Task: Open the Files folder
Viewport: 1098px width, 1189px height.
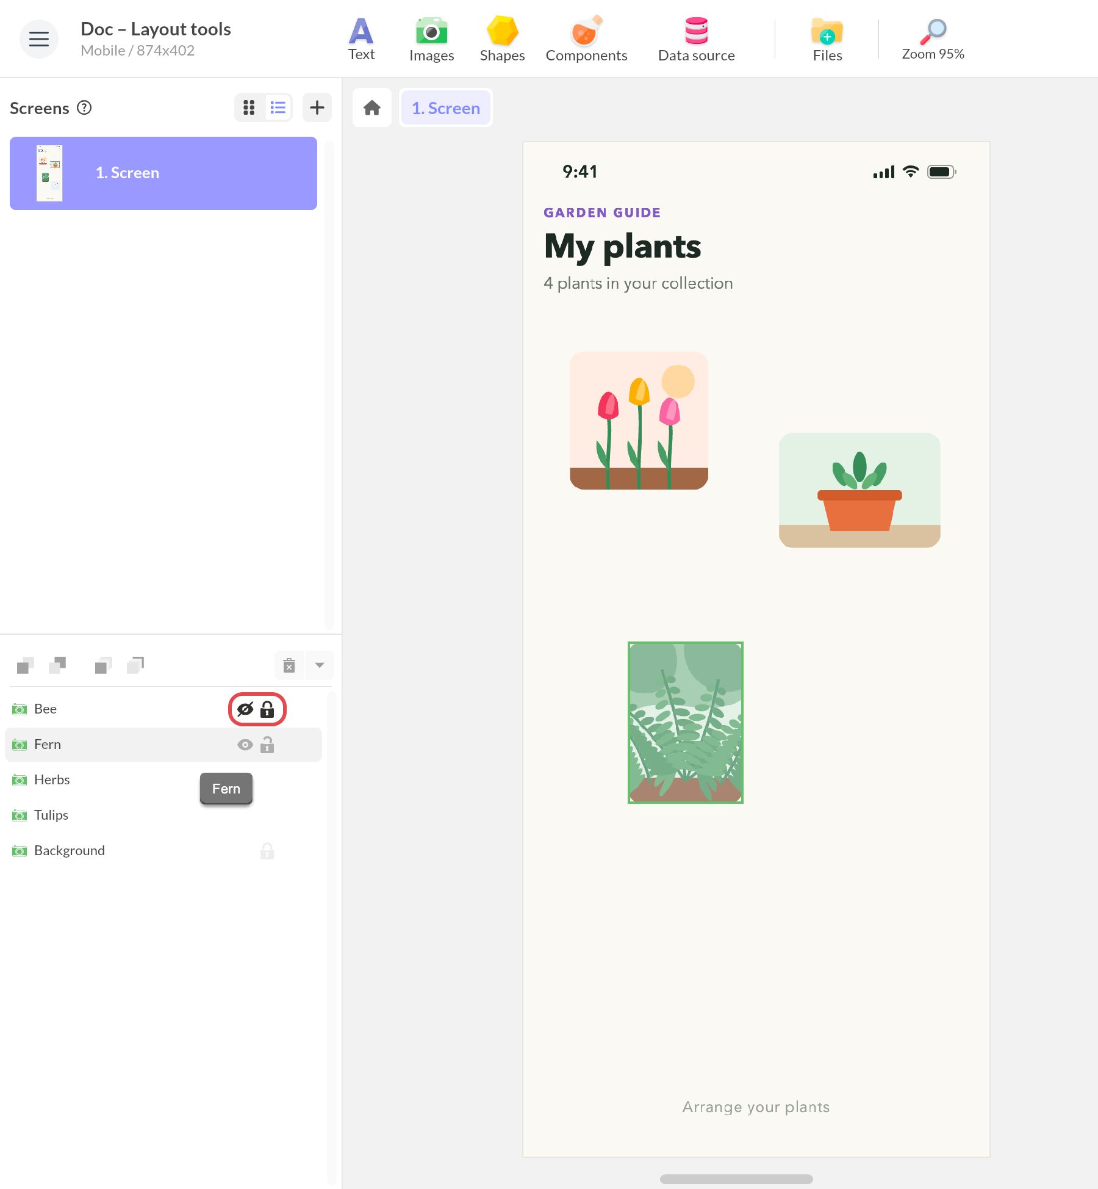Action: [x=827, y=39]
